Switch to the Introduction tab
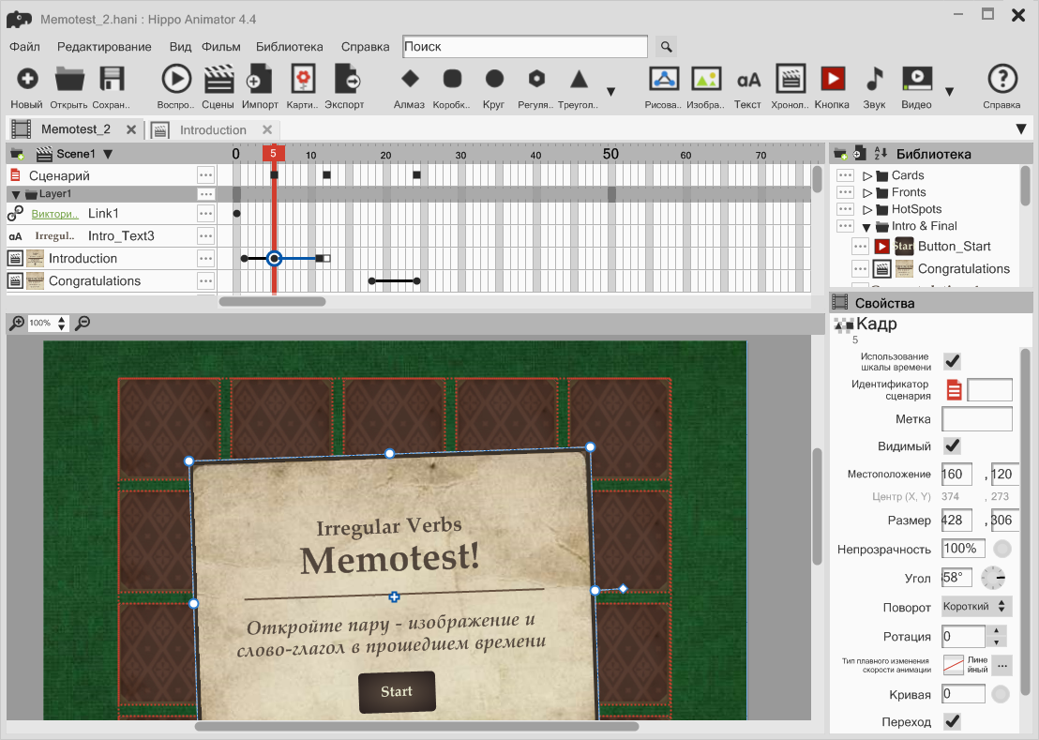Screen dimensions: 1039x740 pyautogui.click(x=213, y=129)
